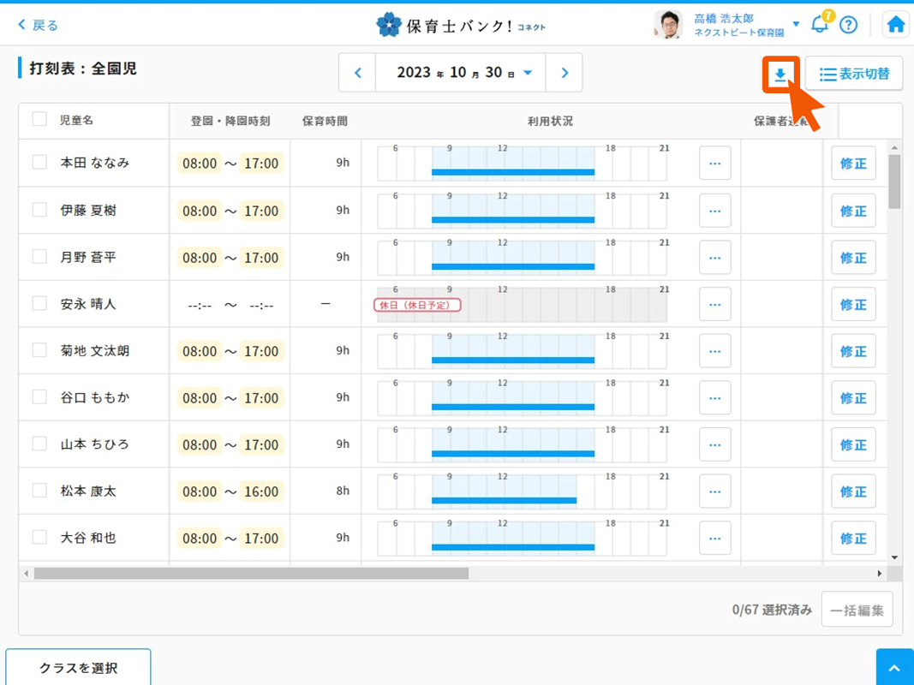Go back using the 戻る link
The image size is (914, 685).
(39, 25)
